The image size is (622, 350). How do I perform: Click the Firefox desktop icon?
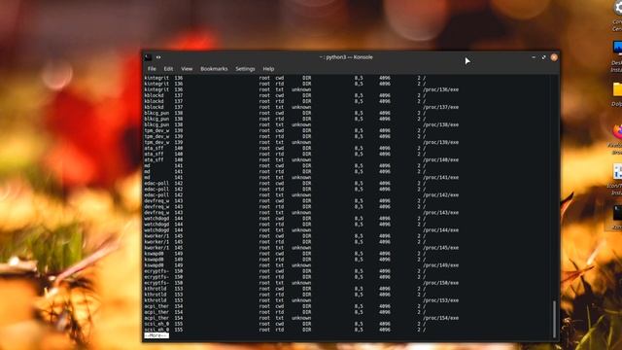point(617,131)
